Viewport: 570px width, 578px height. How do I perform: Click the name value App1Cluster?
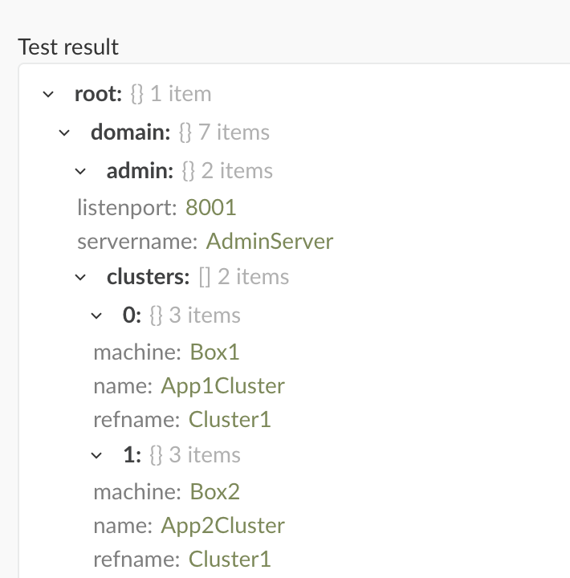click(222, 386)
